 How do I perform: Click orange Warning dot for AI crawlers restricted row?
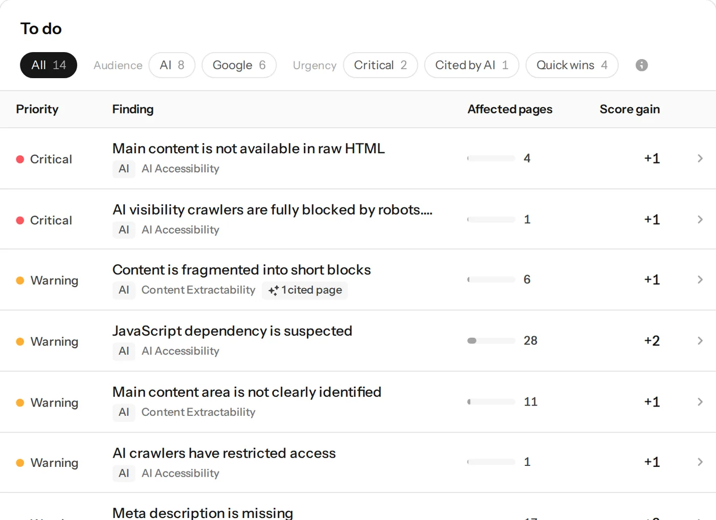20,463
